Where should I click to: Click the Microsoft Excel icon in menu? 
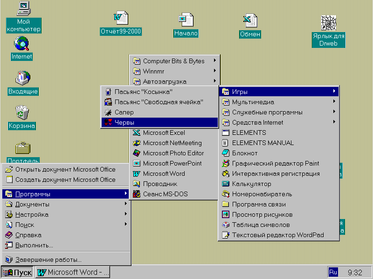pos(137,133)
